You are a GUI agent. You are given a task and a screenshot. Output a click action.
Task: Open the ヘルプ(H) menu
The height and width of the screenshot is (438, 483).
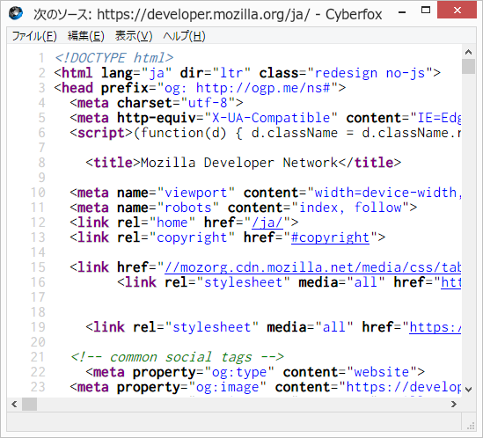click(184, 36)
